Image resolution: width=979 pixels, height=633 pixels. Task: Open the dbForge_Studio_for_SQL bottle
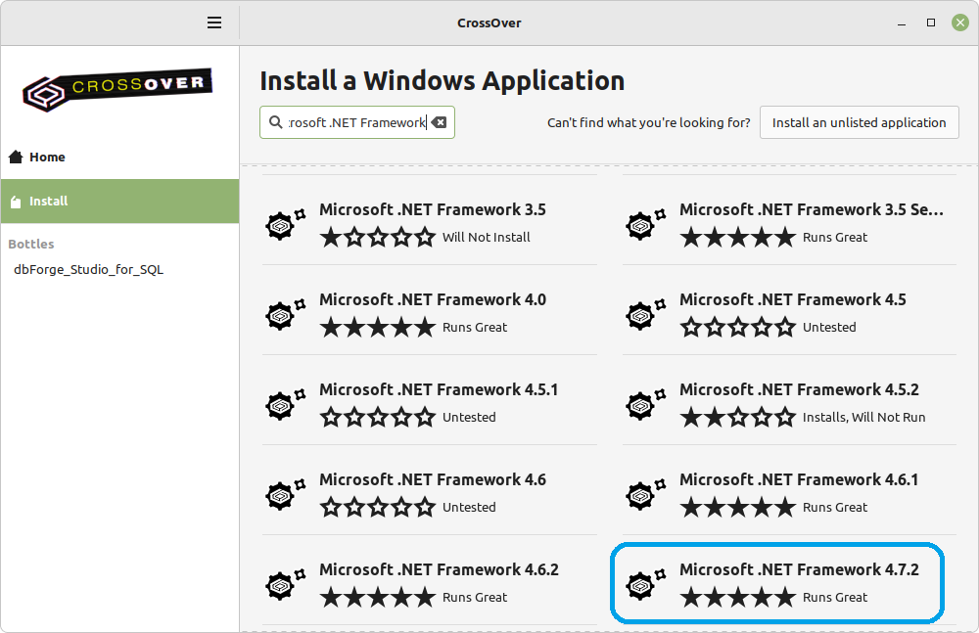click(x=88, y=269)
